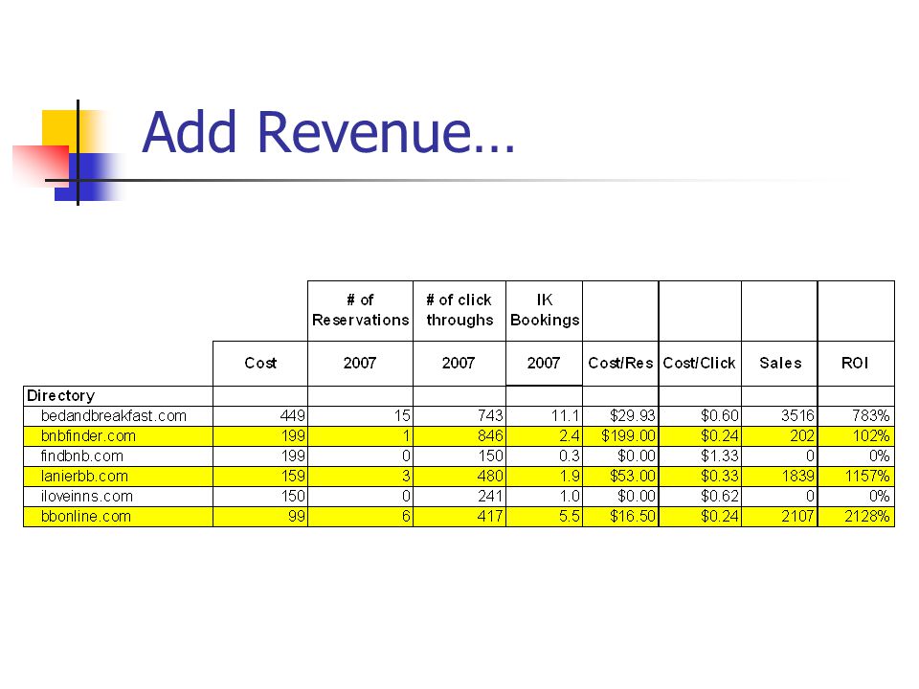The height and width of the screenshot is (689, 919).
Task: Select the $53.00 cost per reservation
Action: point(620,477)
